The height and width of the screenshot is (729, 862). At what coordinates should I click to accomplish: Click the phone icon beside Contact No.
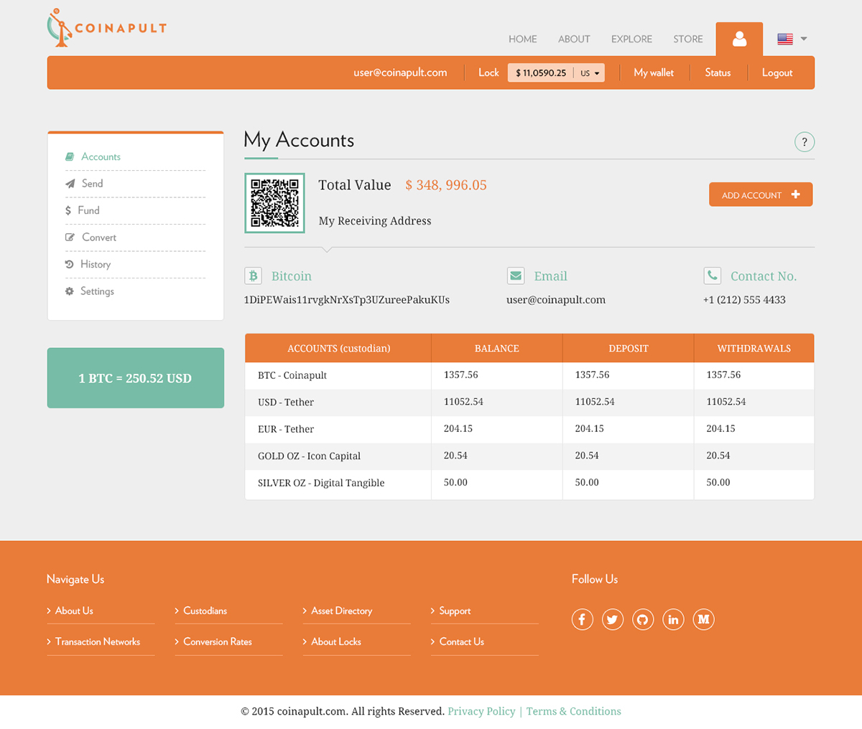pos(711,275)
